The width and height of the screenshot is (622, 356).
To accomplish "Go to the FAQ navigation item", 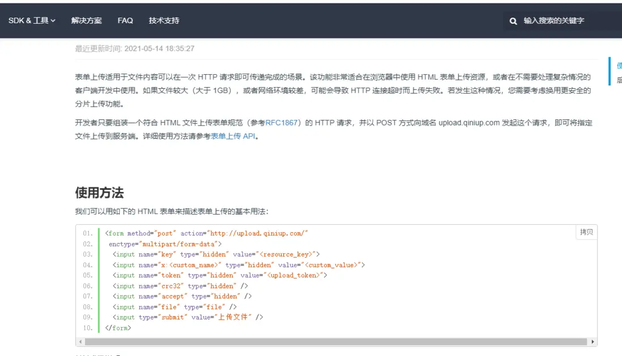I will pos(125,20).
